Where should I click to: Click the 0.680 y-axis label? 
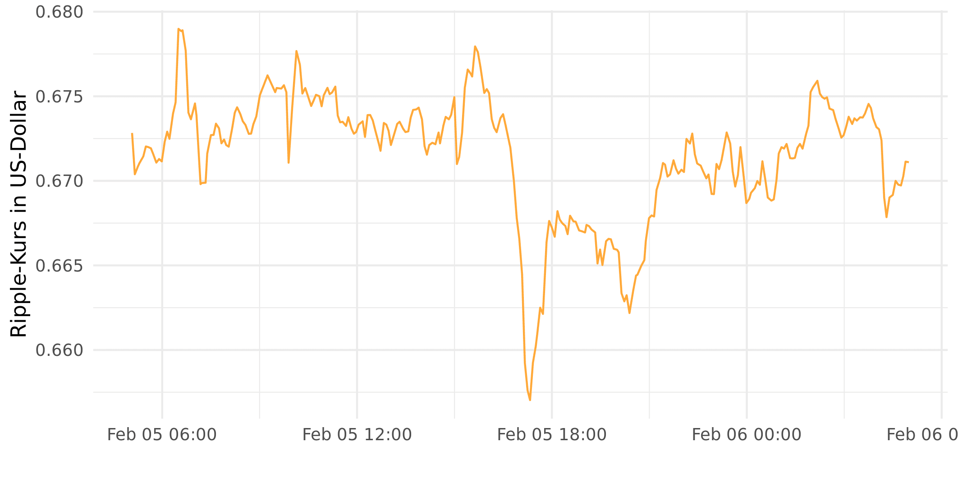[x=60, y=12]
